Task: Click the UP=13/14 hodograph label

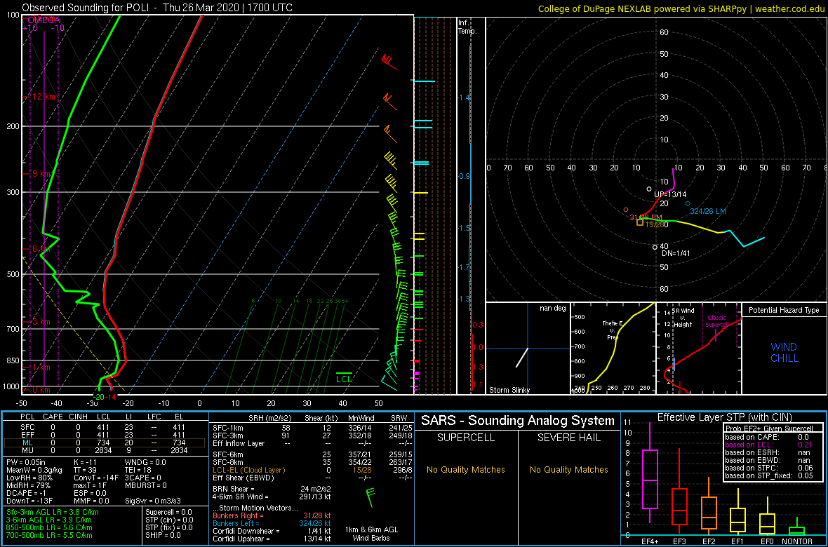Action: point(669,194)
